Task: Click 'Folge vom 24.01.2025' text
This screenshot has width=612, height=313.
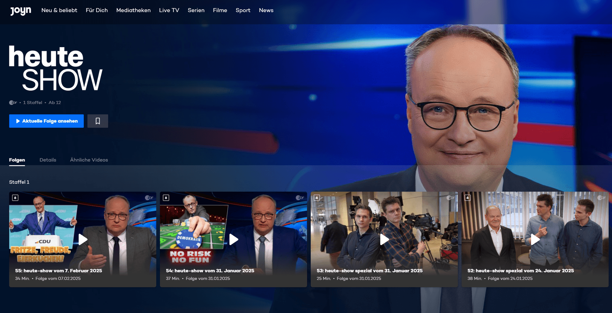Action: coord(510,278)
